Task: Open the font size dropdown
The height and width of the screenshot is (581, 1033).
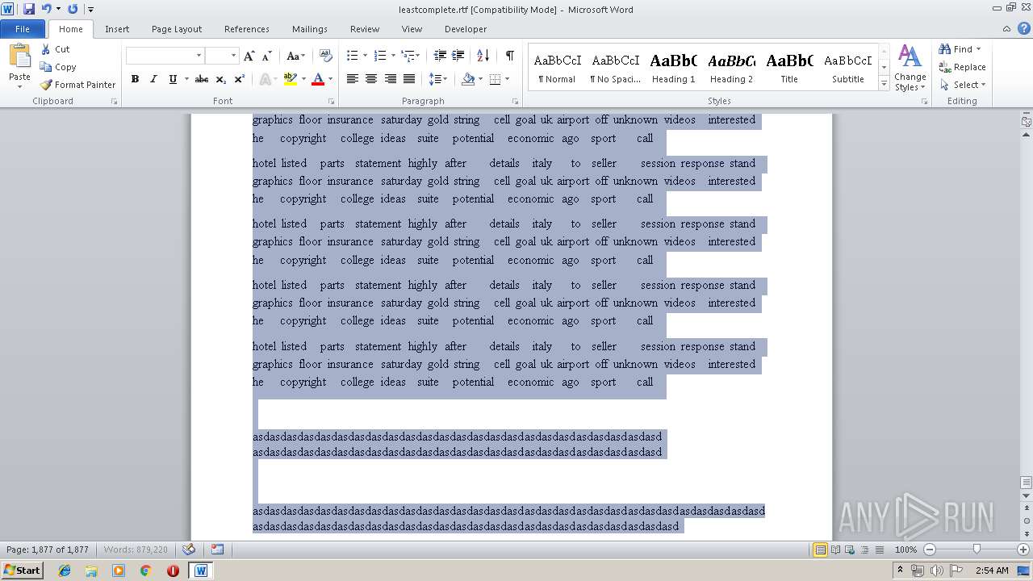Action: pos(233,56)
